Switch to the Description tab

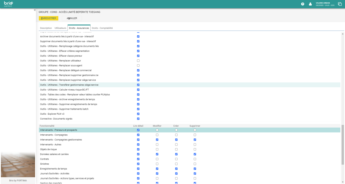click(46, 28)
